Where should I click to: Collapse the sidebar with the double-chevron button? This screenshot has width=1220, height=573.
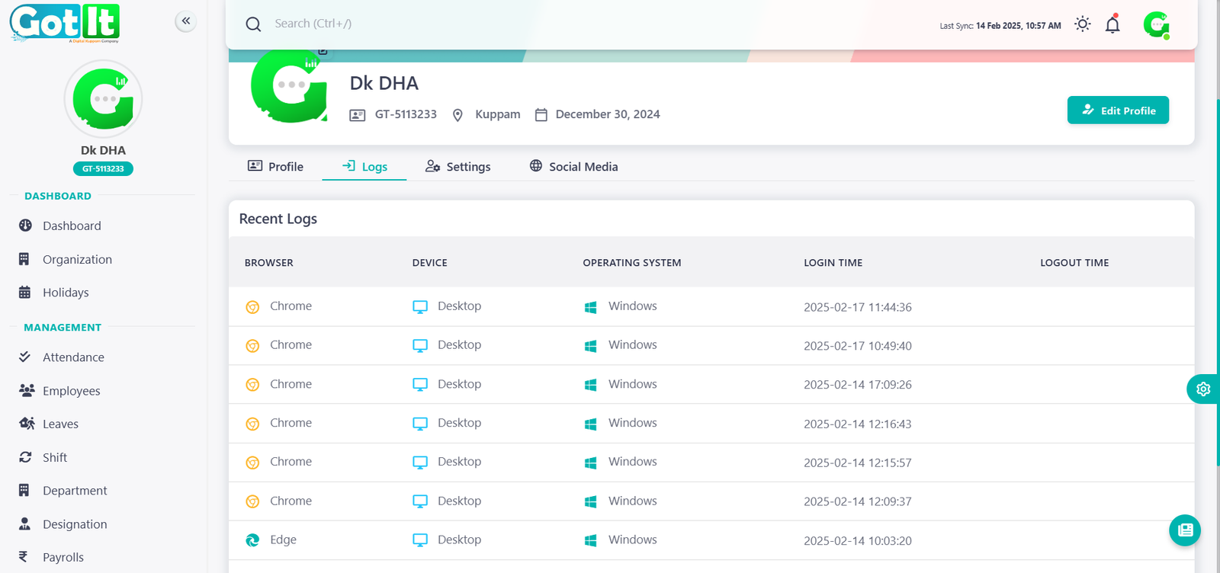pyautogui.click(x=185, y=21)
